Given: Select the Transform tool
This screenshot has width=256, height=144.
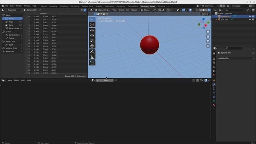Looking at the screenshot, I should [92, 46].
